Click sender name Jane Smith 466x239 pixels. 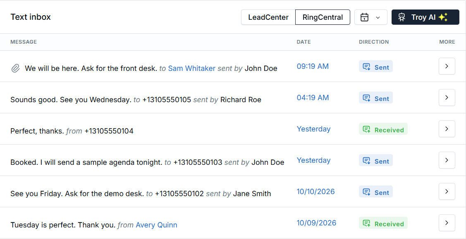click(252, 194)
